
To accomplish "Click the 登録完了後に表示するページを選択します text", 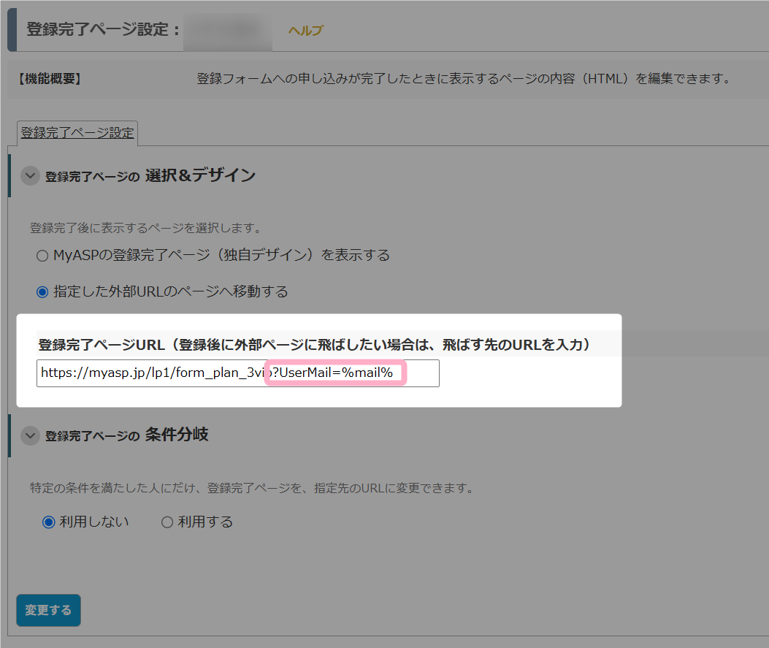I will pyautogui.click(x=148, y=228).
